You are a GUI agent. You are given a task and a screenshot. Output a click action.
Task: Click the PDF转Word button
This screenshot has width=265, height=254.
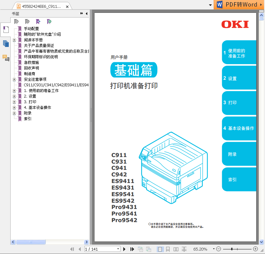pos(239,5)
